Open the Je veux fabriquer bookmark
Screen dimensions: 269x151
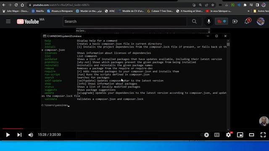pyautogui.click(x=219, y=11)
